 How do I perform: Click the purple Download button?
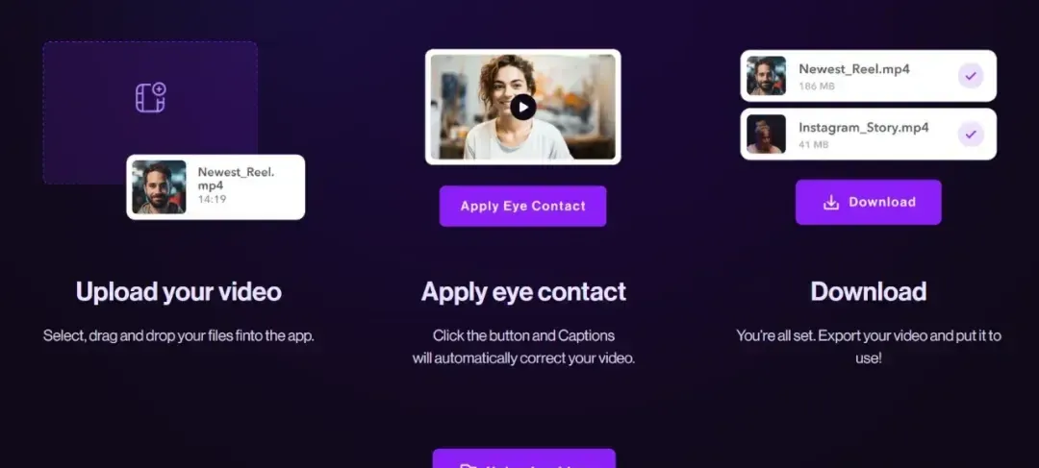point(868,202)
